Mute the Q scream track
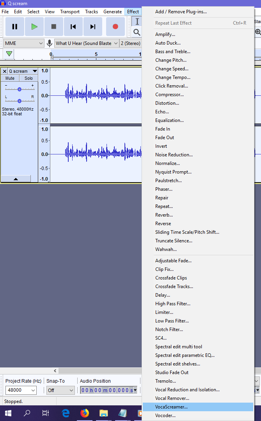This screenshot has width=261, height=421. [10, 78]
